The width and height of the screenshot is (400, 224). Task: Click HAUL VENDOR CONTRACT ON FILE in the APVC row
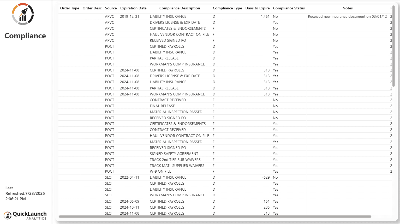[180, 34]
